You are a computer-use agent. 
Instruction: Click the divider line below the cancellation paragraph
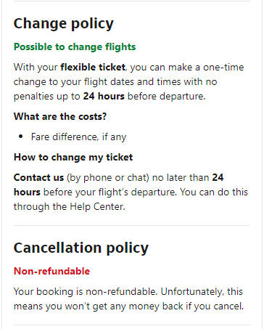coord(131,325)
